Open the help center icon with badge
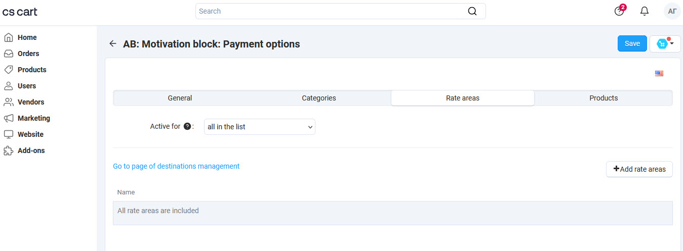The image size is (683, 251). pos(619,11)
